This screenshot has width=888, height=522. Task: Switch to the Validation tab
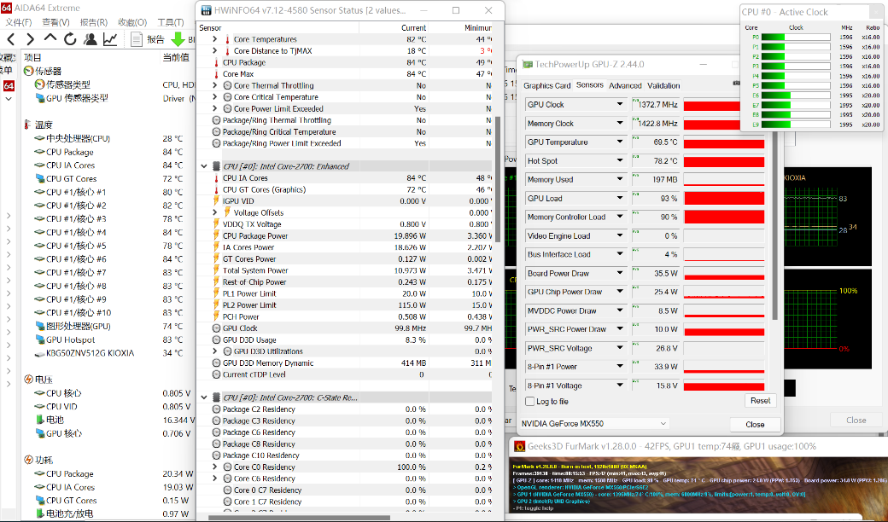663,85
